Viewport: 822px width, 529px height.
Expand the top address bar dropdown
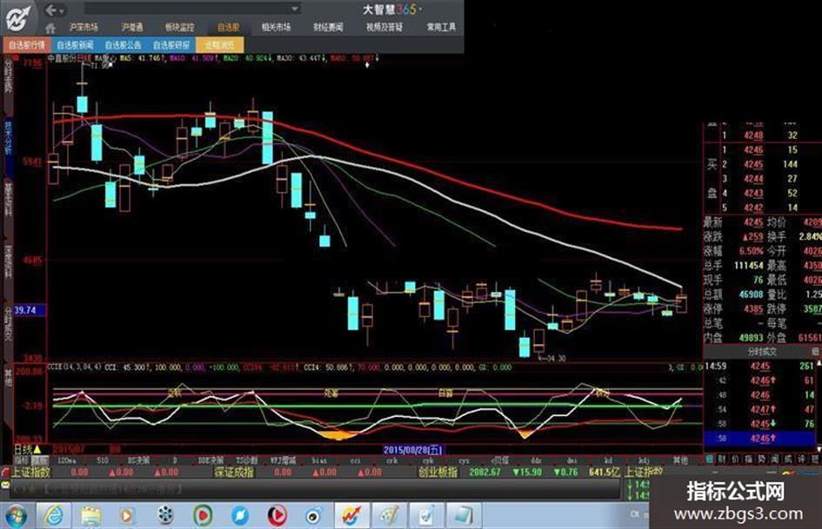tap(295, 9)
